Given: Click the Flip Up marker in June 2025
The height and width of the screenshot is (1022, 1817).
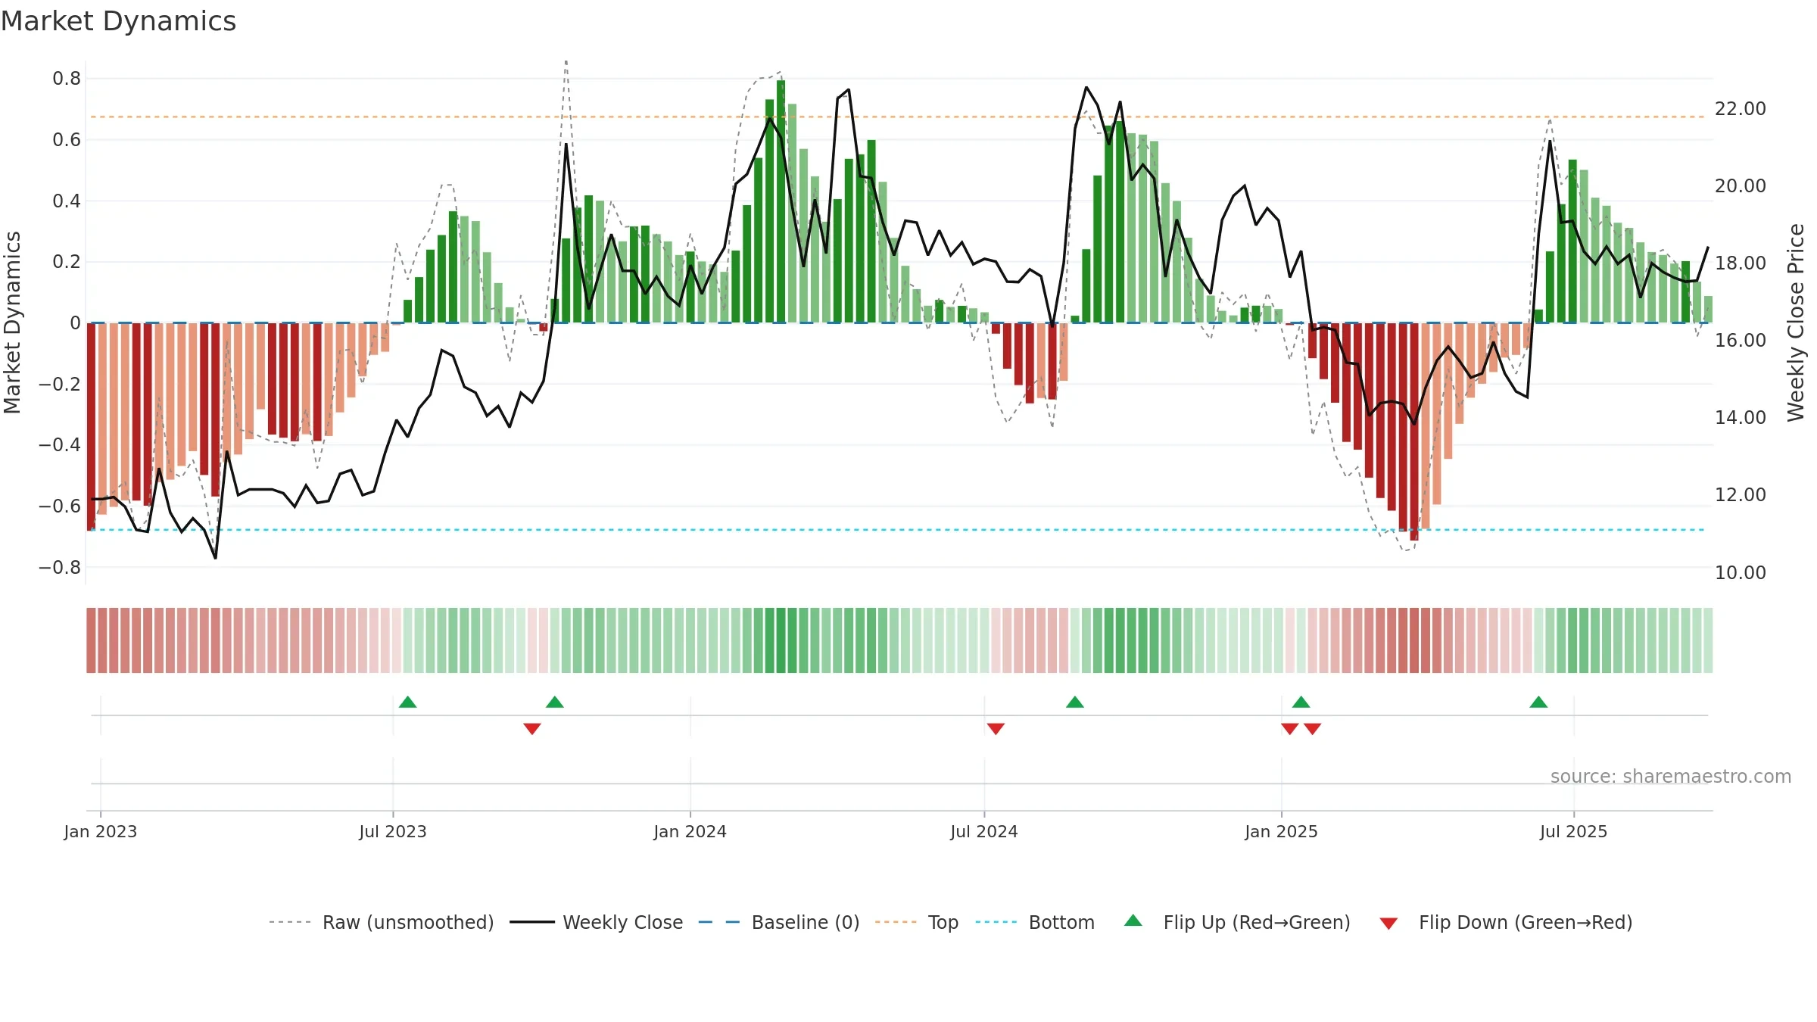Looking at the screenshot, I should coord(1538,702).
